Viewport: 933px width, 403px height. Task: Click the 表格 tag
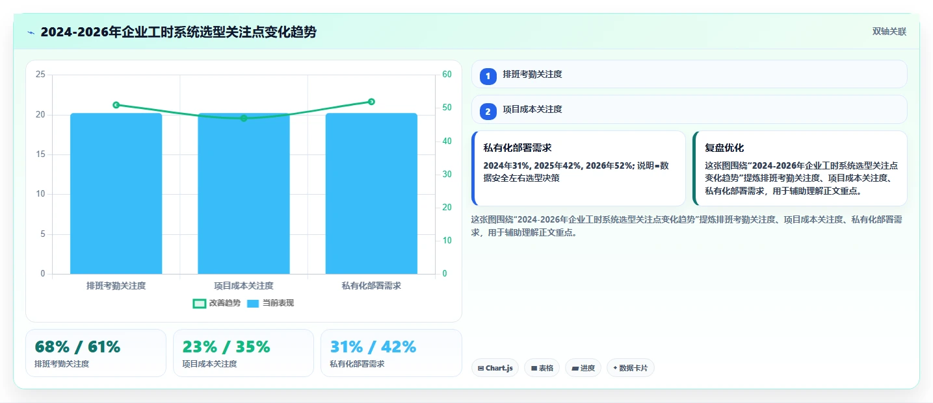coord(542,368)
